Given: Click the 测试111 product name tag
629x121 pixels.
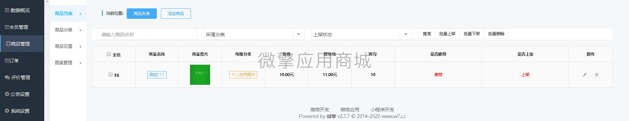Looking at the screenshot, I should click(157, 75).
